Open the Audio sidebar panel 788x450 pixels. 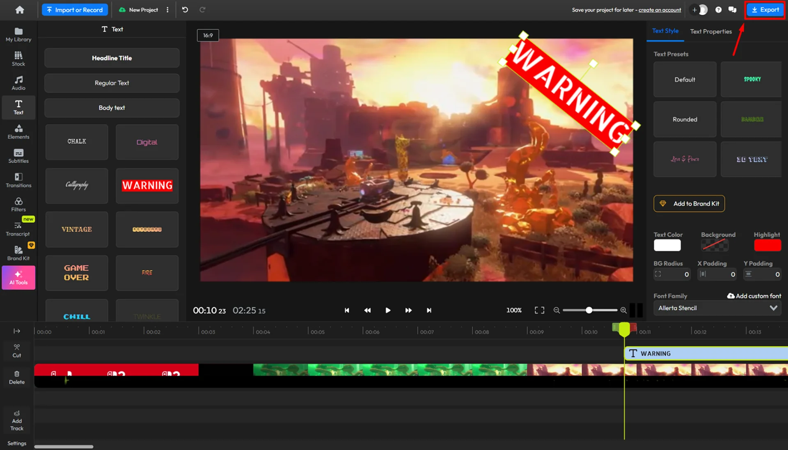pyautogui.click(x=18, y=82)
